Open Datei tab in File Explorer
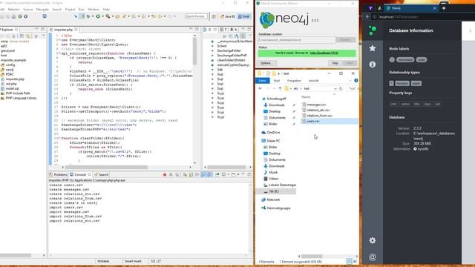Viewport: 475px width, 267px height. 262,81
